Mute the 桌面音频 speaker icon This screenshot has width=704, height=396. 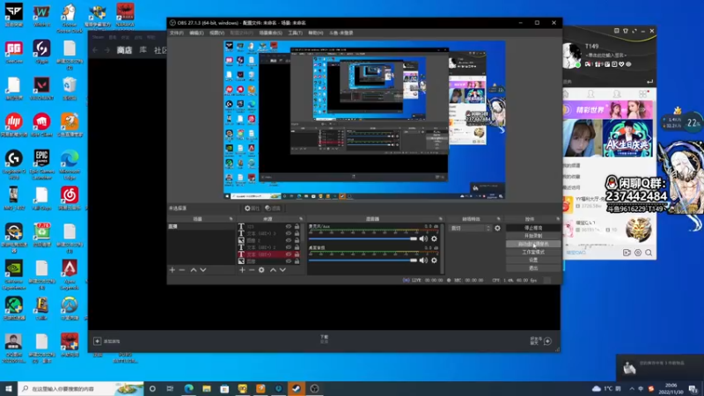423,260
